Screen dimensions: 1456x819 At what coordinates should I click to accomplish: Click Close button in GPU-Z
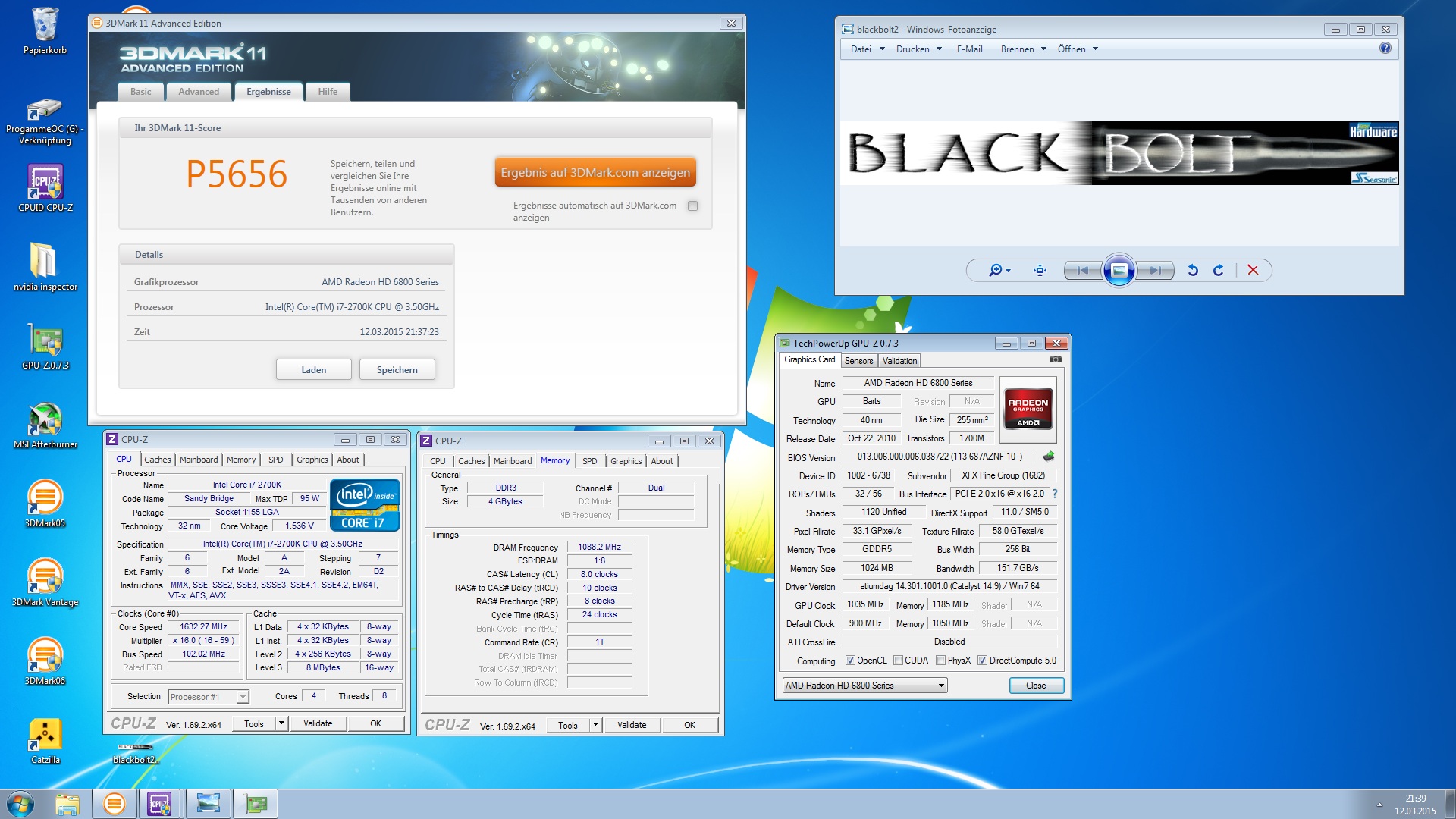point(1036,686)
